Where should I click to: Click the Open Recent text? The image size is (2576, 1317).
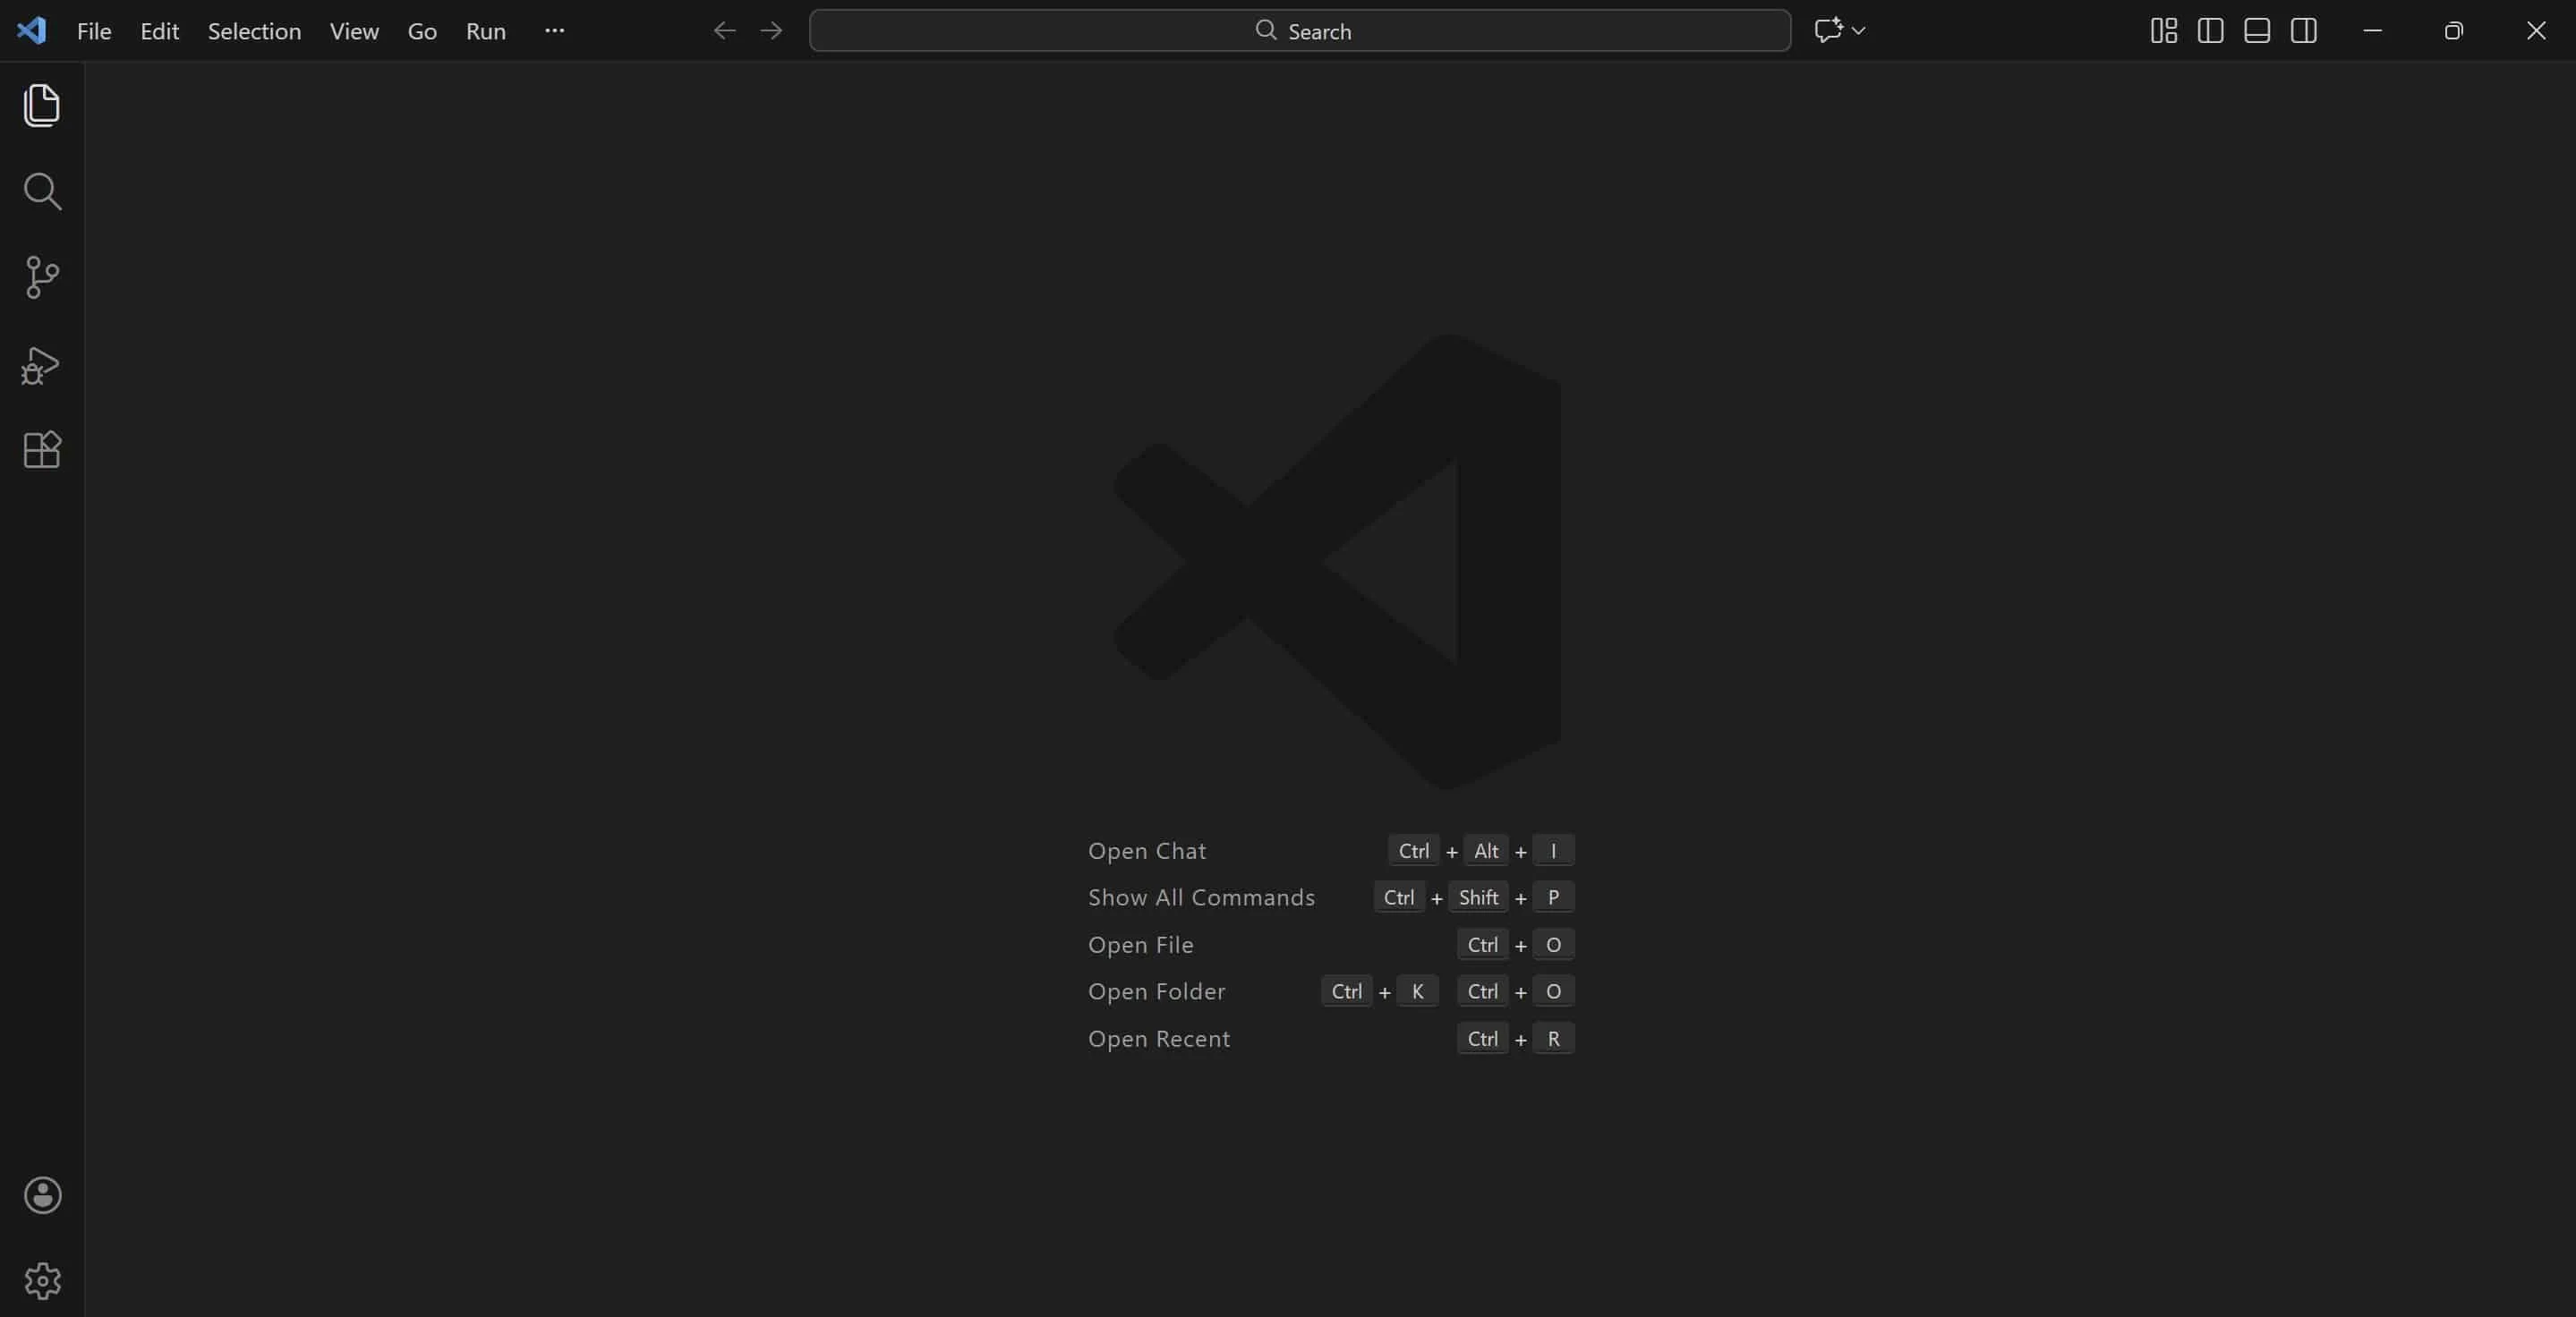tap(1159, 1038)
